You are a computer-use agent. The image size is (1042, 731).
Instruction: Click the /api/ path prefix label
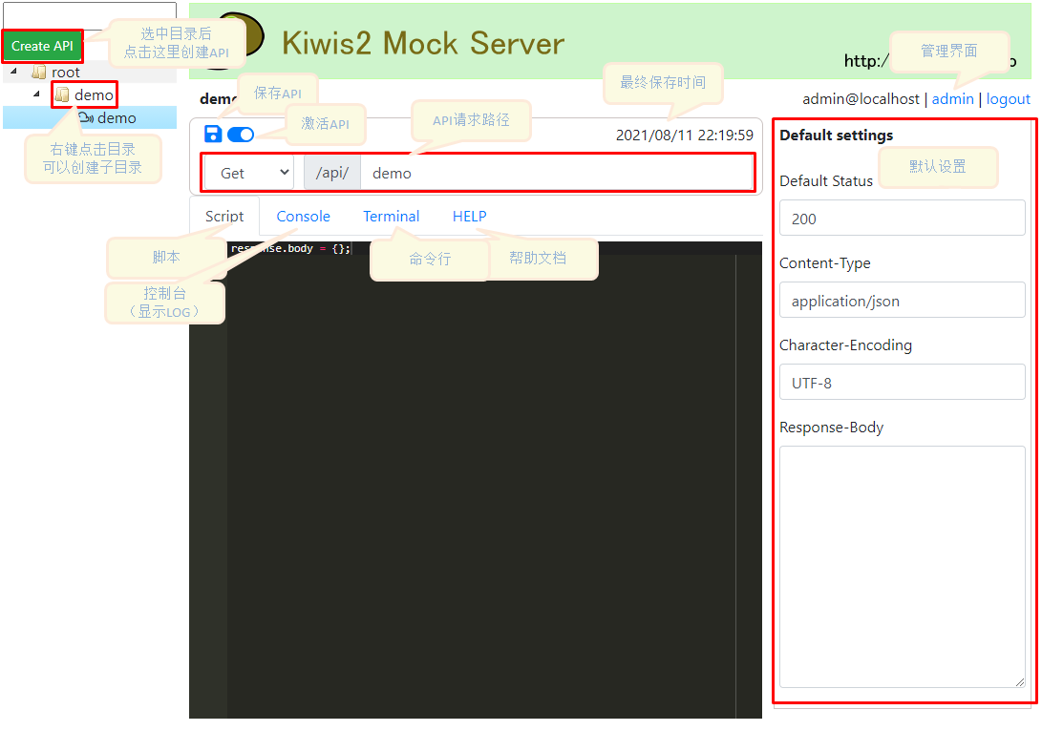(332, 174)
